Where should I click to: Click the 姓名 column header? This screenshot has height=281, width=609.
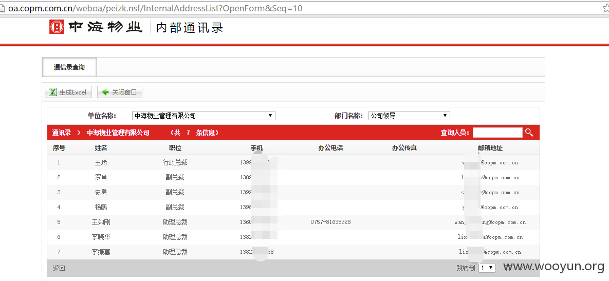click(101, 148)
